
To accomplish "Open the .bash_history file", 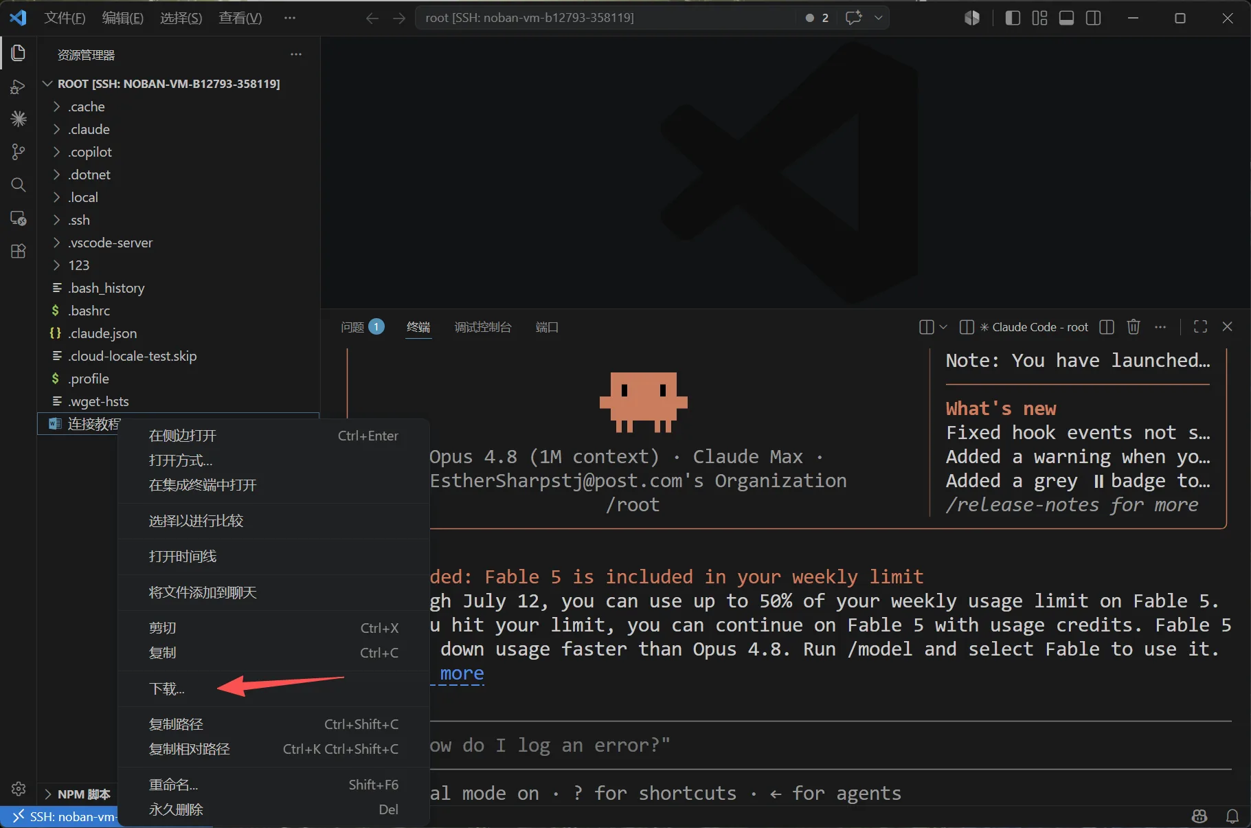I will click(179, 288).
